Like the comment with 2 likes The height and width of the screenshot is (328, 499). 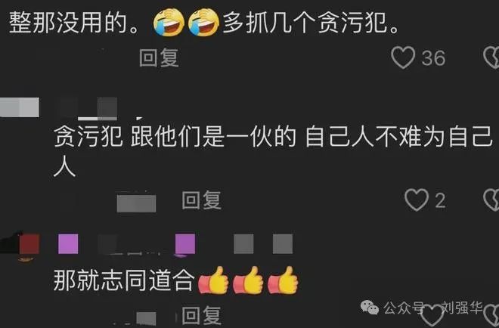(417, 200)
